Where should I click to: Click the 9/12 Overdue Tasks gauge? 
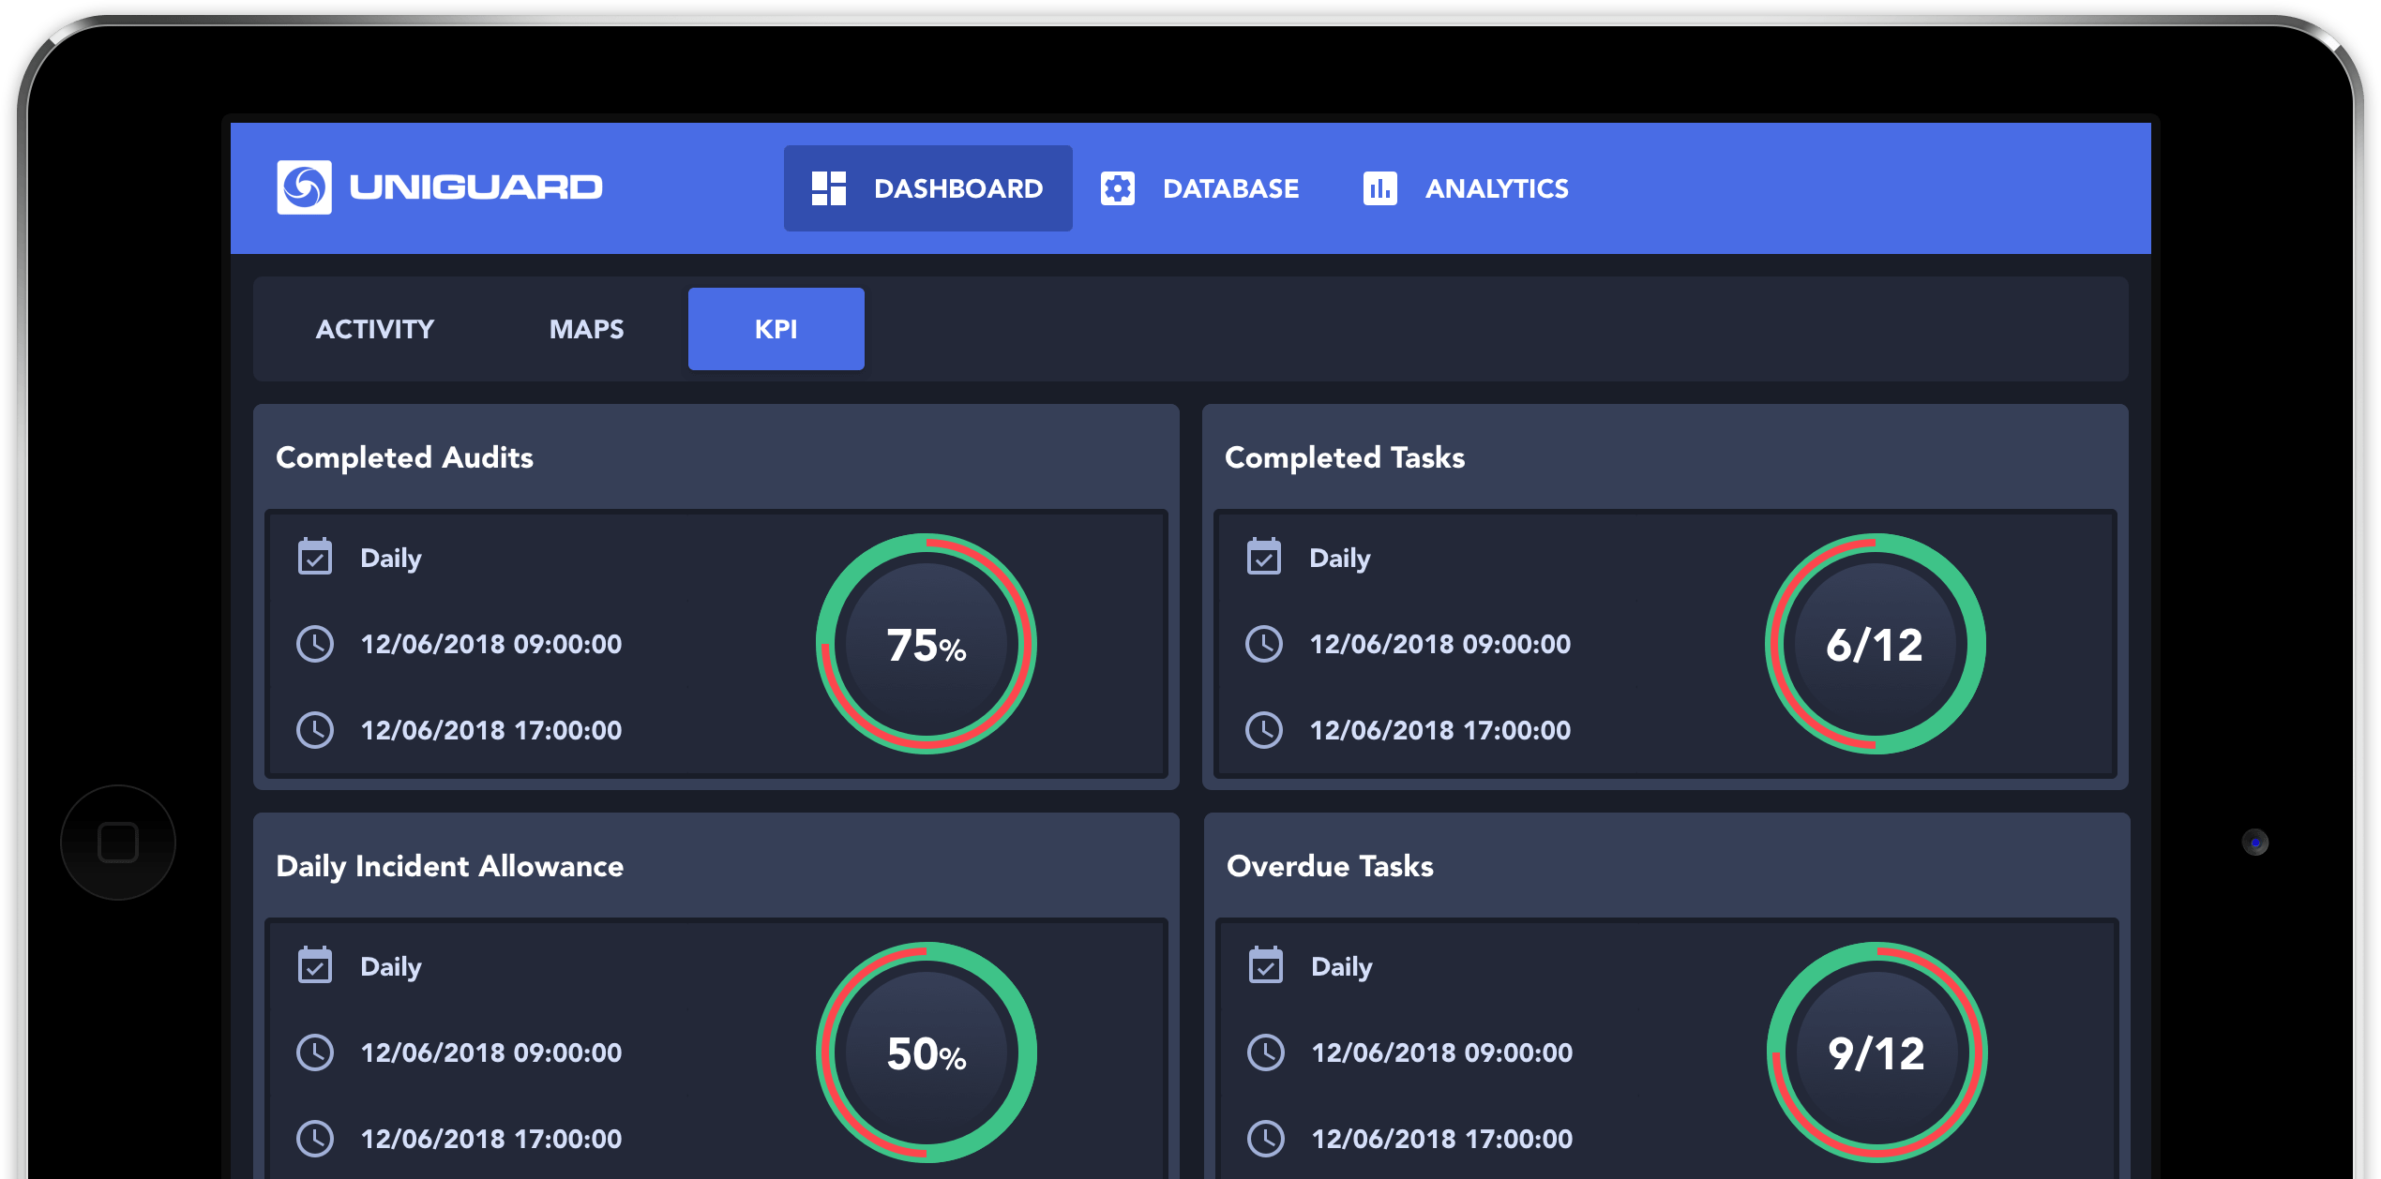tap(1876, 1052)
